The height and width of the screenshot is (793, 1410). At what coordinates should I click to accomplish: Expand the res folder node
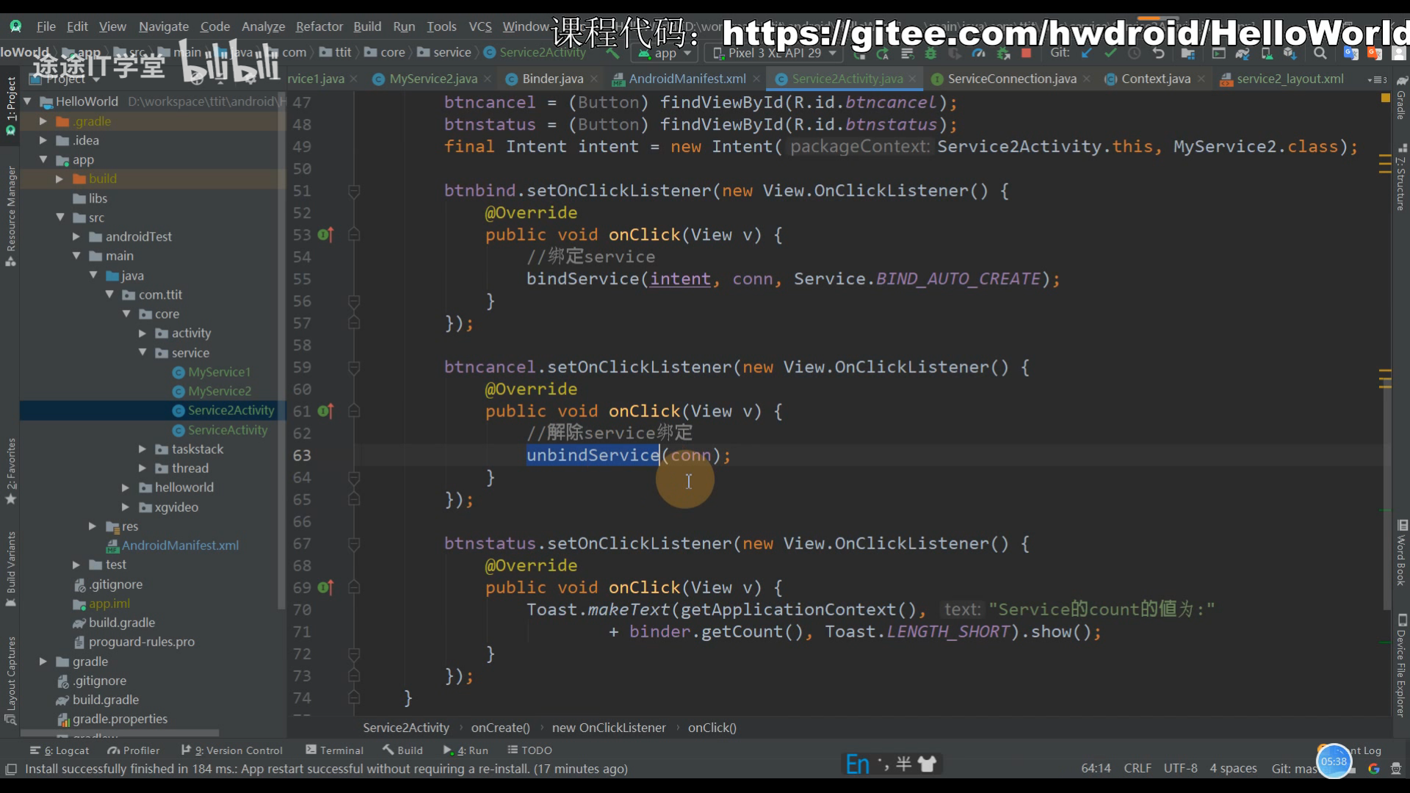pos(93,526)
